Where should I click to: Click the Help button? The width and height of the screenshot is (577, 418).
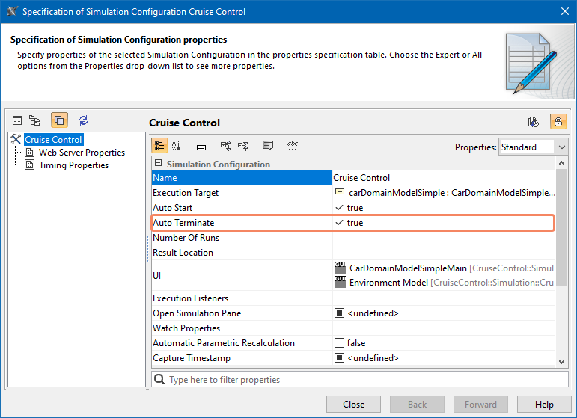[544, 405]
